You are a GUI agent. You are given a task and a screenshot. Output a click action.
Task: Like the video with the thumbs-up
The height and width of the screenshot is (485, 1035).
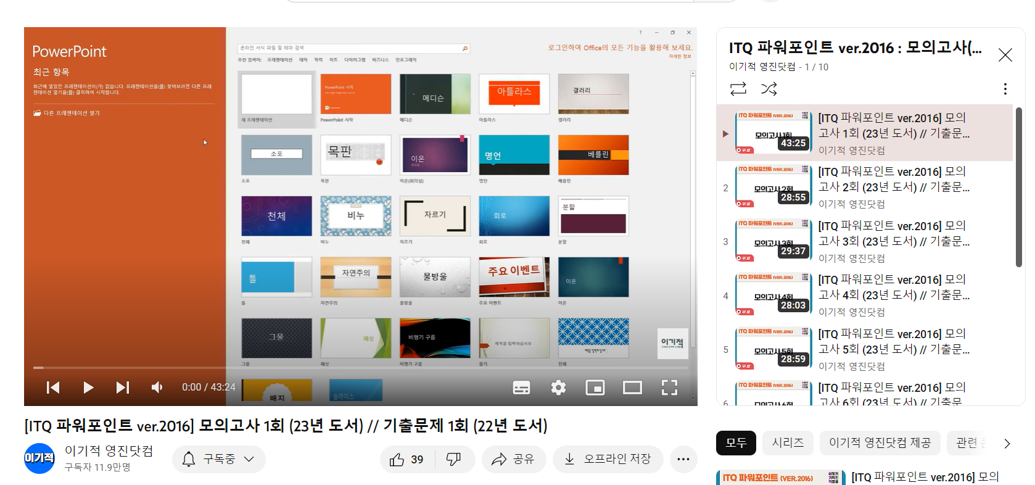click(x=406, y=459)
